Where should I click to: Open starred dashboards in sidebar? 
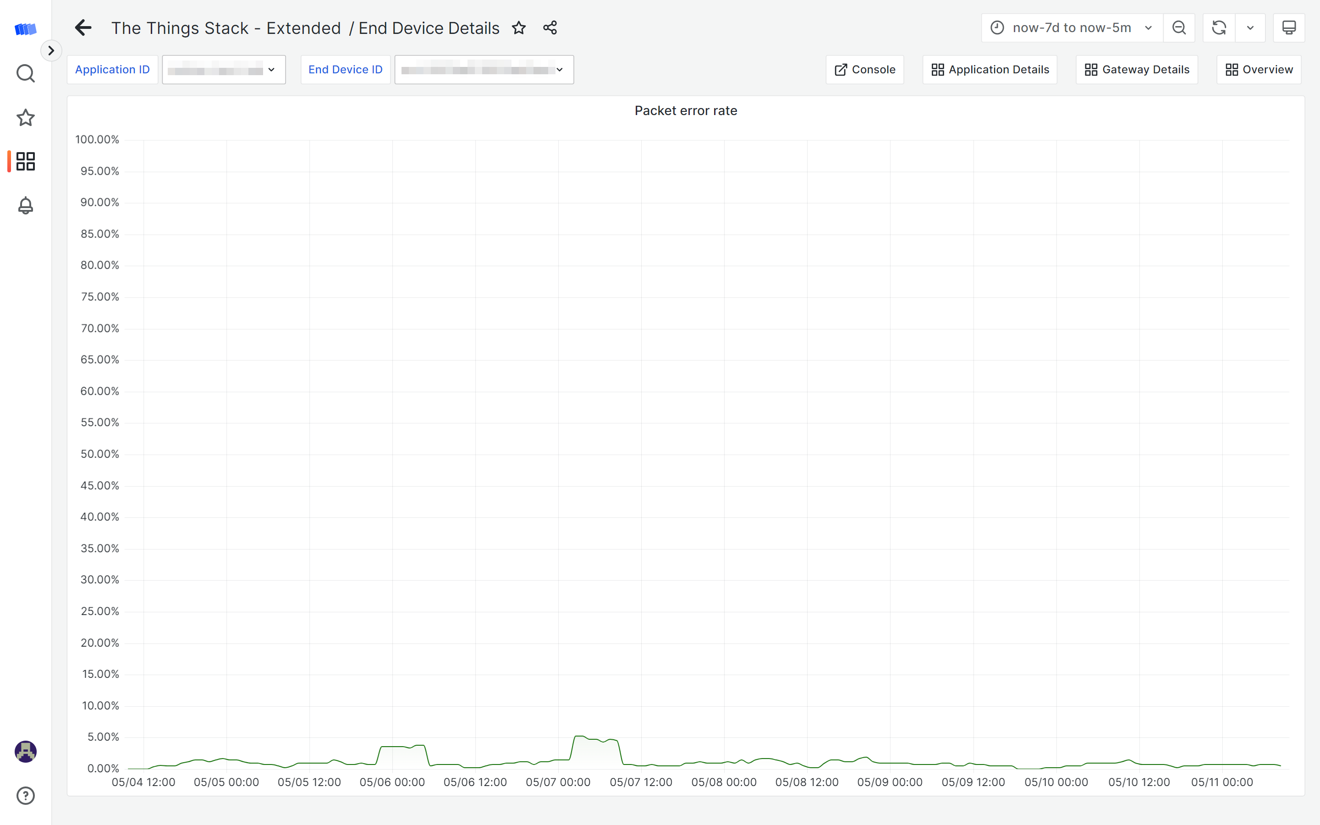(x=25, y=117)
